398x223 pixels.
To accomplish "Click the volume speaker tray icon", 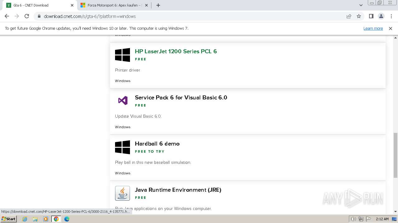I will click(354, 219).
